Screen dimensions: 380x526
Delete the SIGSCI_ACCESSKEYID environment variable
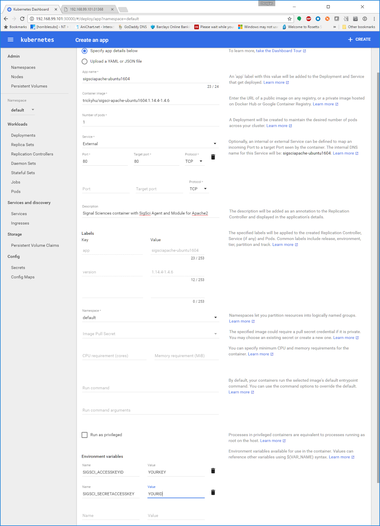213,471
